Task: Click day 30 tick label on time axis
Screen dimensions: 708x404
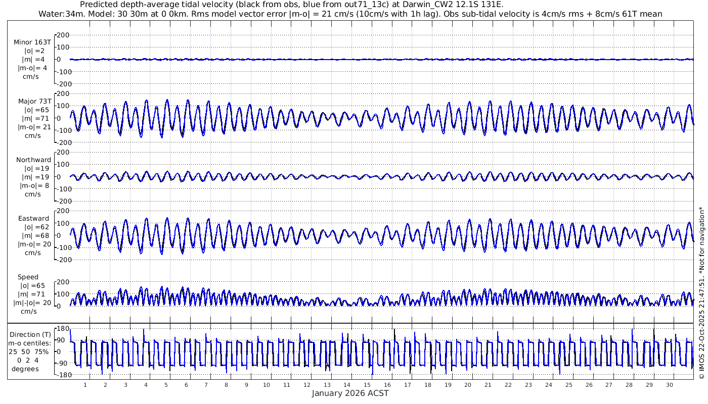Action: click(x=670, y=385)
